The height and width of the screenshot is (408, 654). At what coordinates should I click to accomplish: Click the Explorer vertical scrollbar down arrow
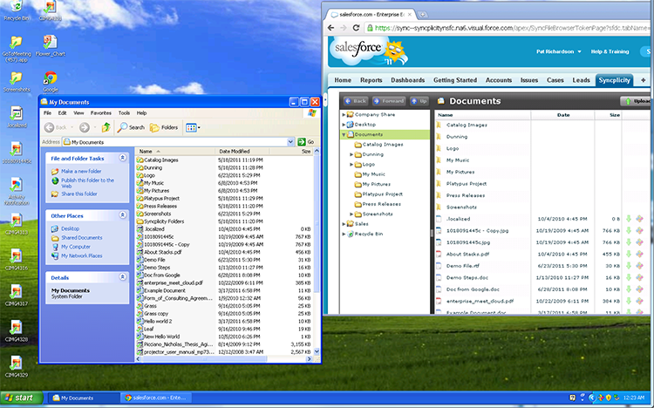pyautogui.click(x=317, y=351)
